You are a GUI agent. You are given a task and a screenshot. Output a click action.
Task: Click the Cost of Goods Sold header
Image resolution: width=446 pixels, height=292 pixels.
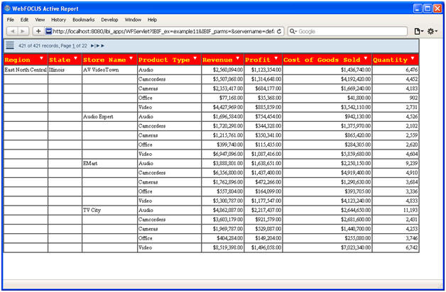click(322, 60)
